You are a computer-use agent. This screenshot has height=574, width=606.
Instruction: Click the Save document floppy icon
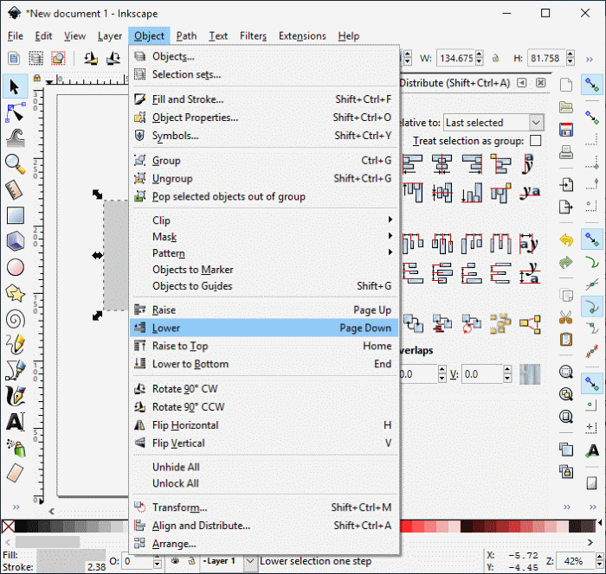[566, 130]
